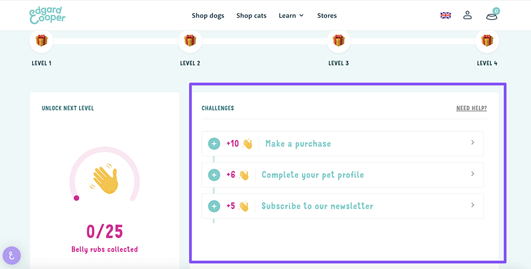
Task: Click the UK flag language selector
Action: point(446,15)
